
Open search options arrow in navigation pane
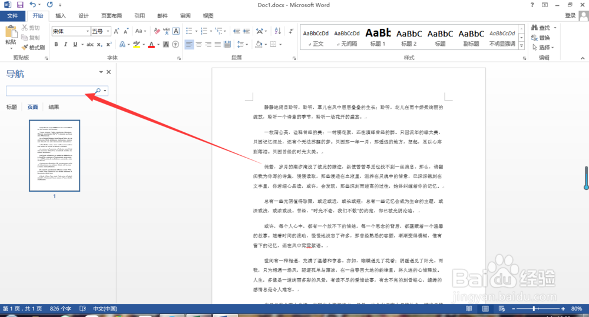105,91
